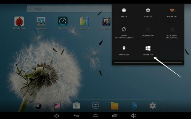Image resolution: width=191 pixels, height=119 pixels.
Task: Open Quadrant Standard app
Action: [x=84, y=23]
